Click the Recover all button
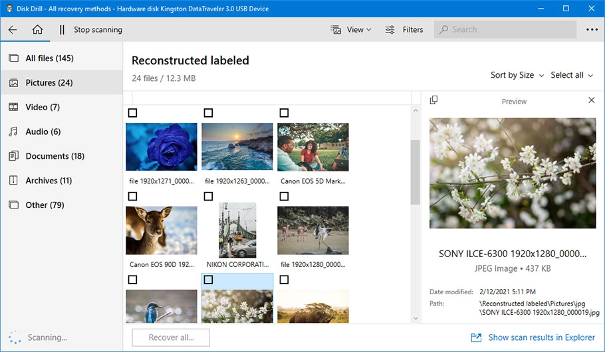The height and width of the screenshot is (352, 605). [171, 337]
